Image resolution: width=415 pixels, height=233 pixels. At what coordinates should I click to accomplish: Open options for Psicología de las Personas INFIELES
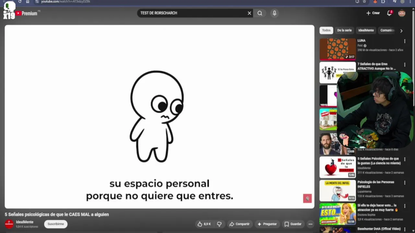click(405, 183)
